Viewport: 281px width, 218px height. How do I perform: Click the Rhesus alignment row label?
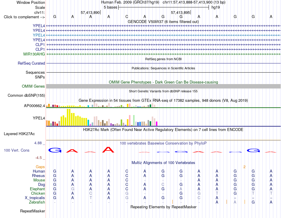38,176
